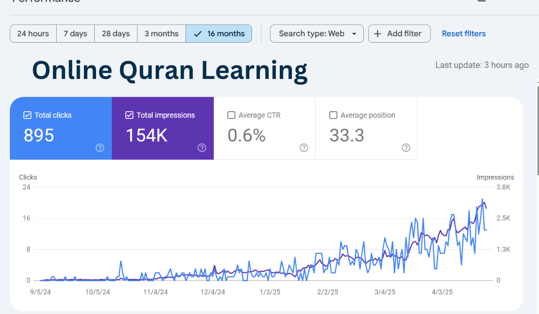
Task: Switch to the 3 months view
Action: [x=161, y=33]
